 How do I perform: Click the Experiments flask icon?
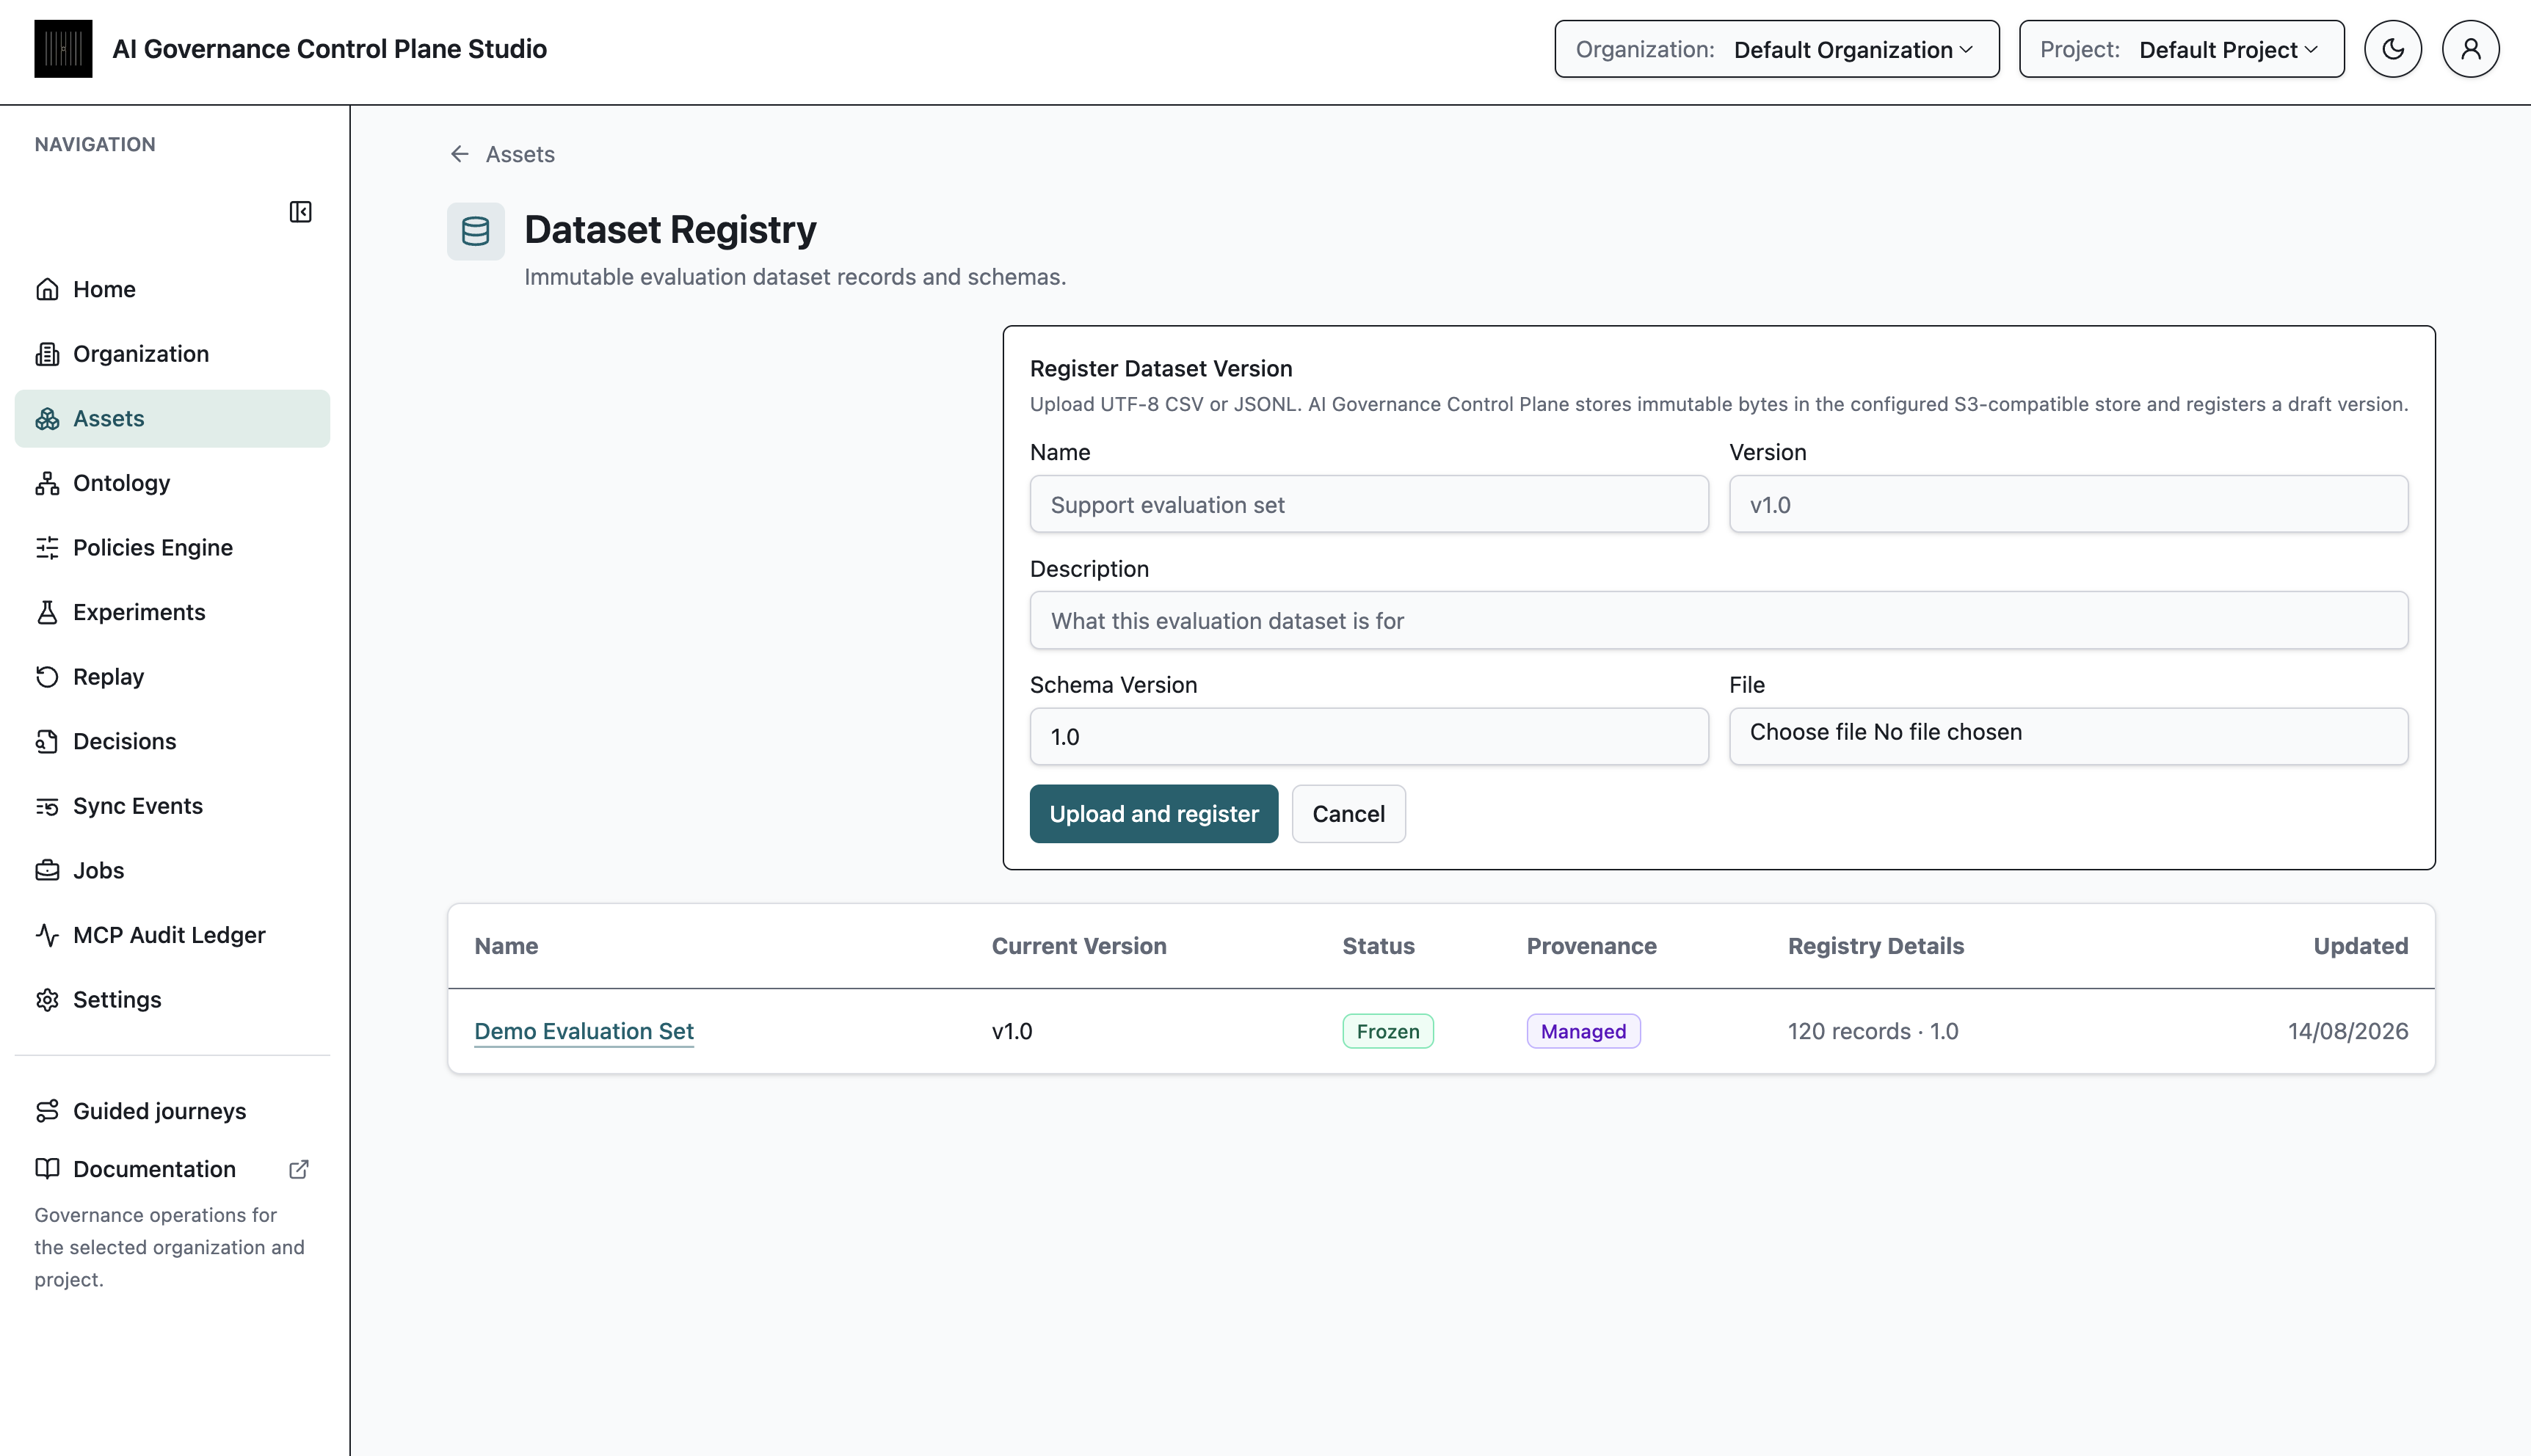coord(47,612)
